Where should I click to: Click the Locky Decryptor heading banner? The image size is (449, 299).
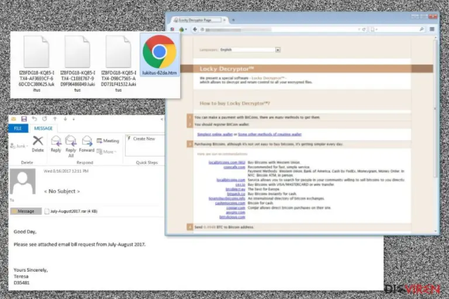(307, 69)
